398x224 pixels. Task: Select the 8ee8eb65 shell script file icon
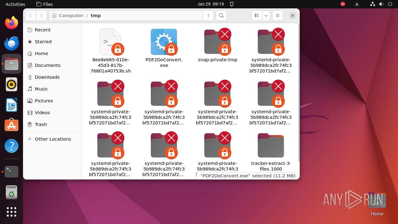tap(110, 42)
